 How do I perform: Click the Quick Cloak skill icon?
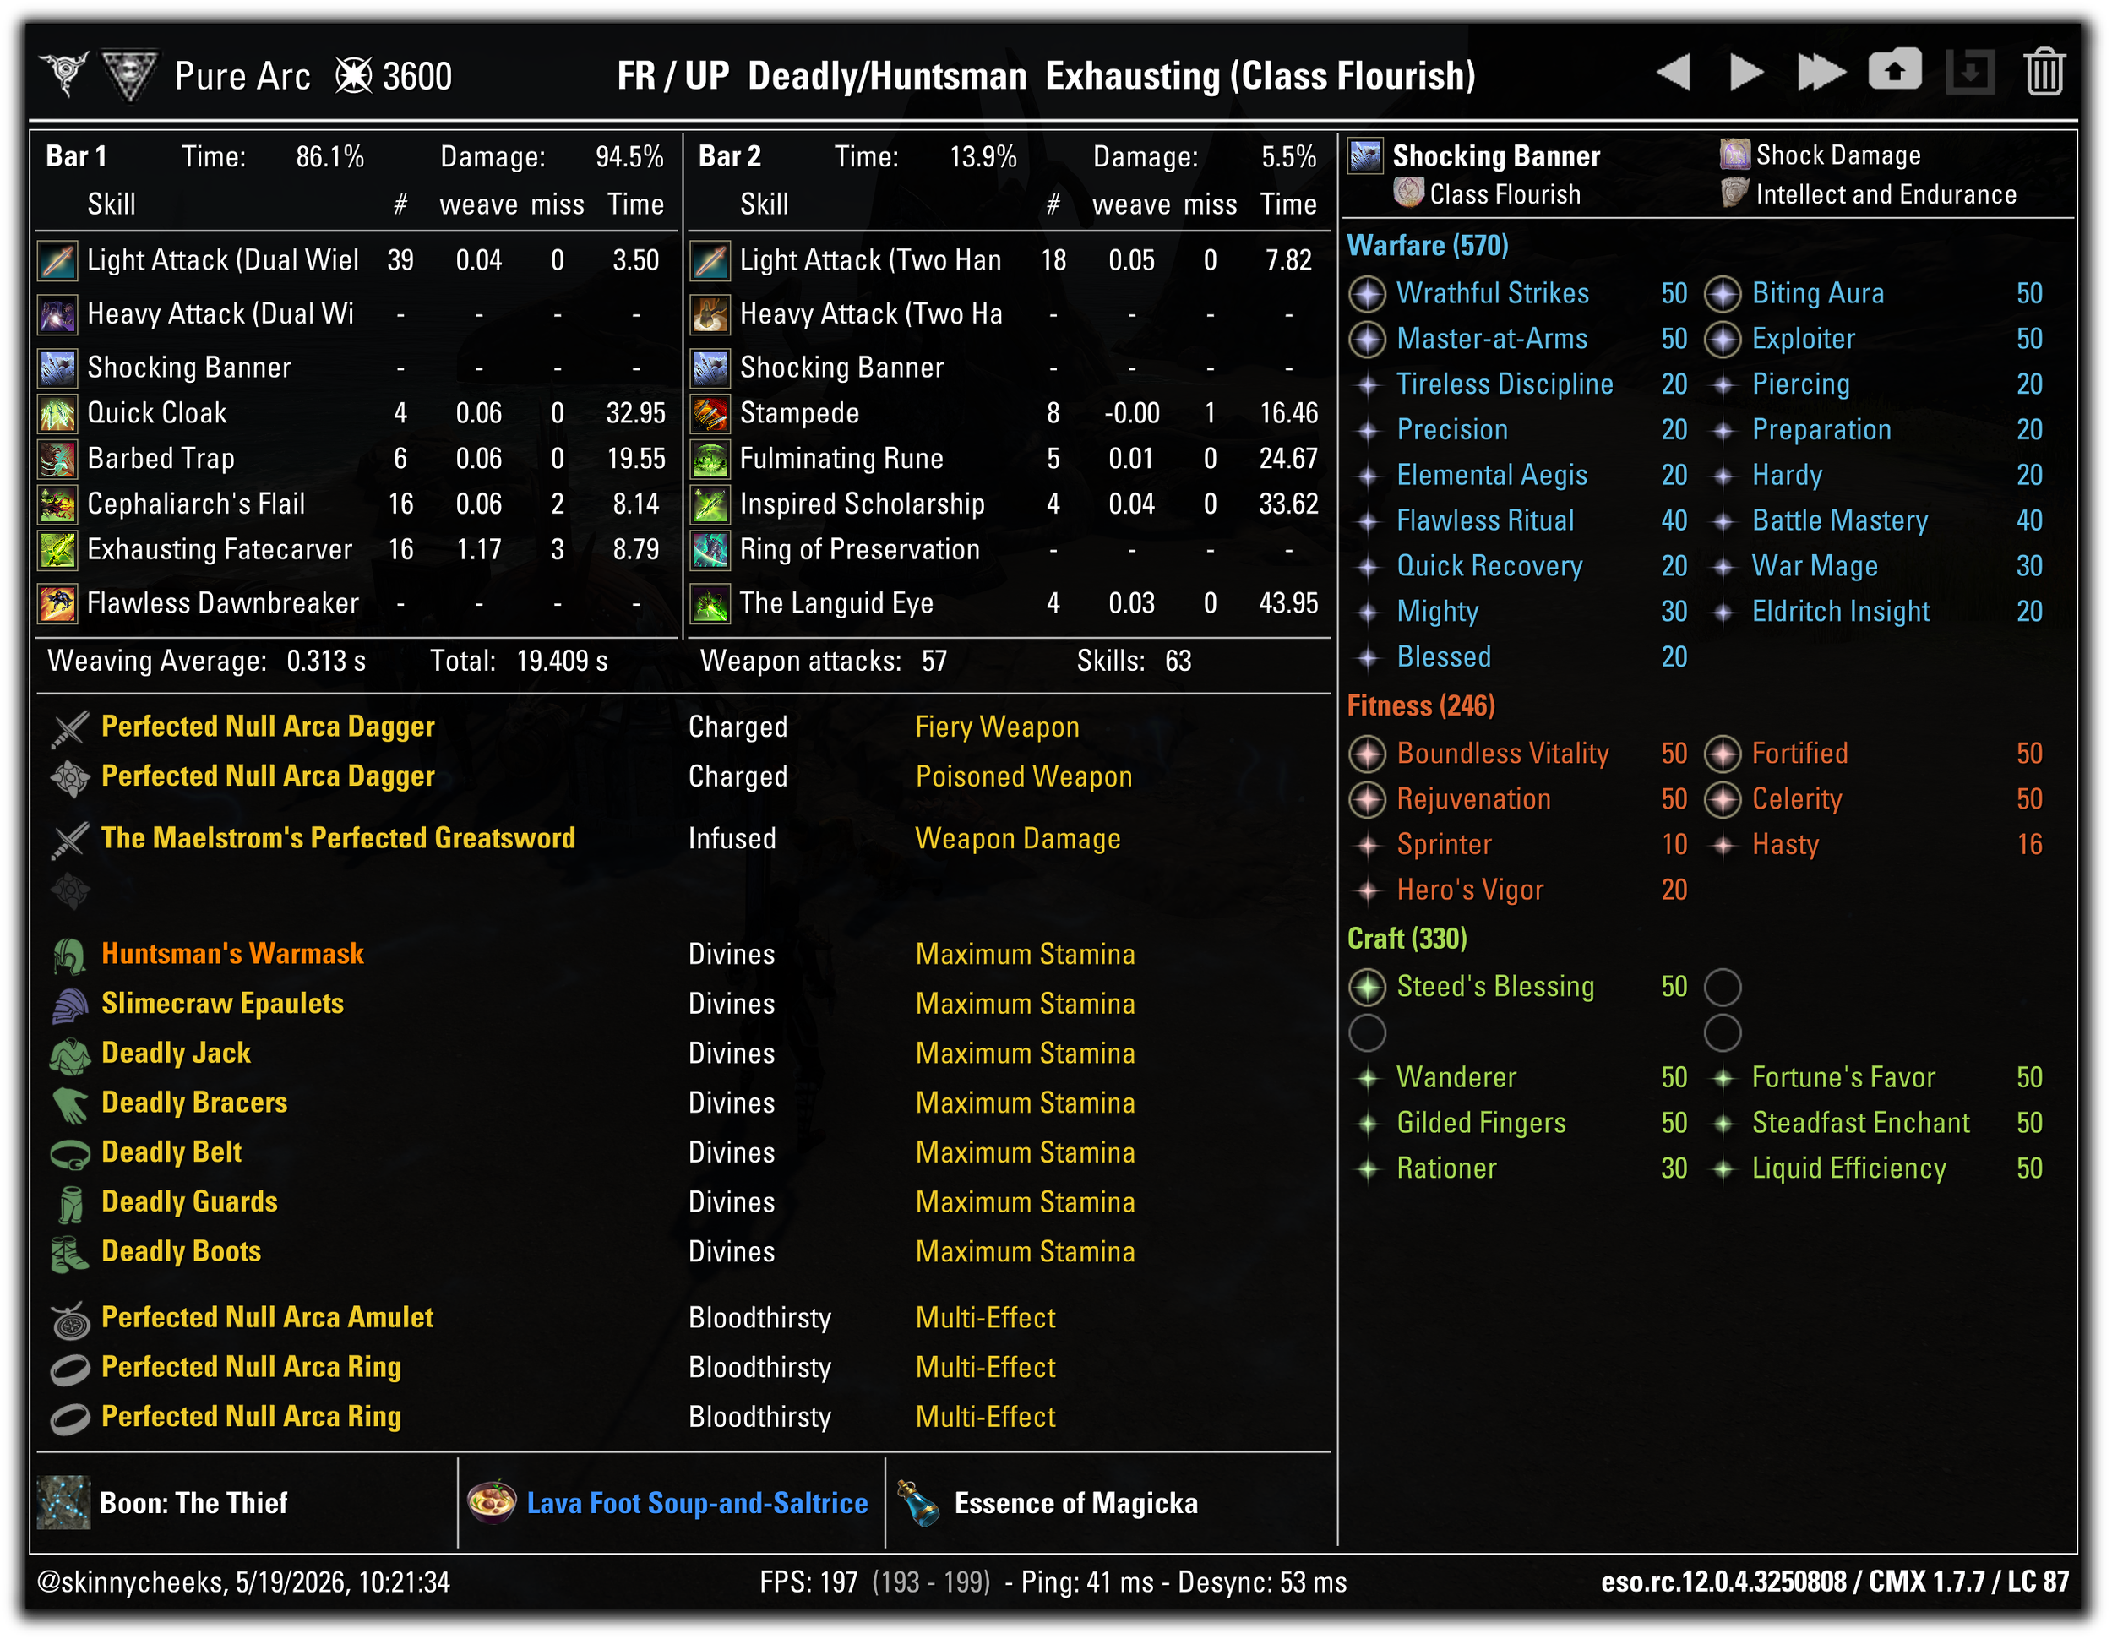point(58,414)
